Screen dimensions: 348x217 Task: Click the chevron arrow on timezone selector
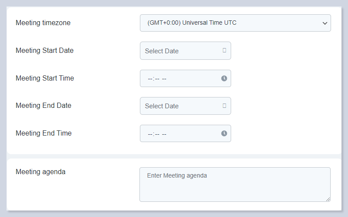(325, 23)
